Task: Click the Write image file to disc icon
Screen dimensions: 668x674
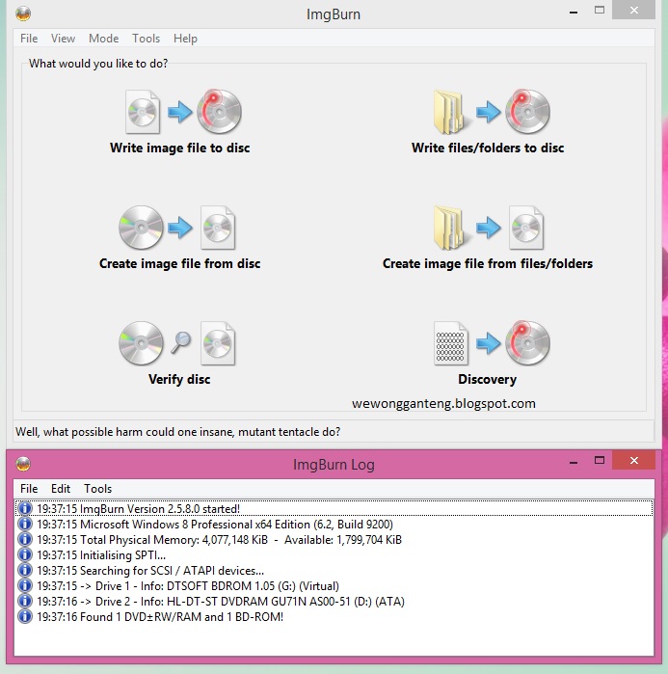Action: coord(183,112)
